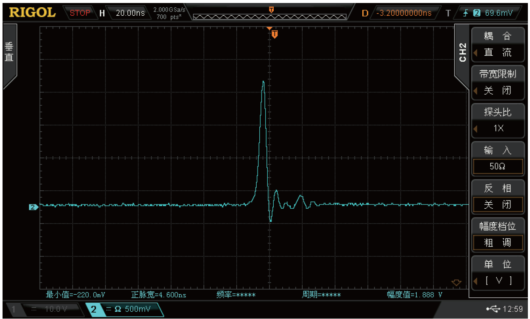Click the horizontal timebase 20.00ns field
Image resolution: width=530 pixels, height=319 pixels.
pyautogui.click(x=130, y=13)
